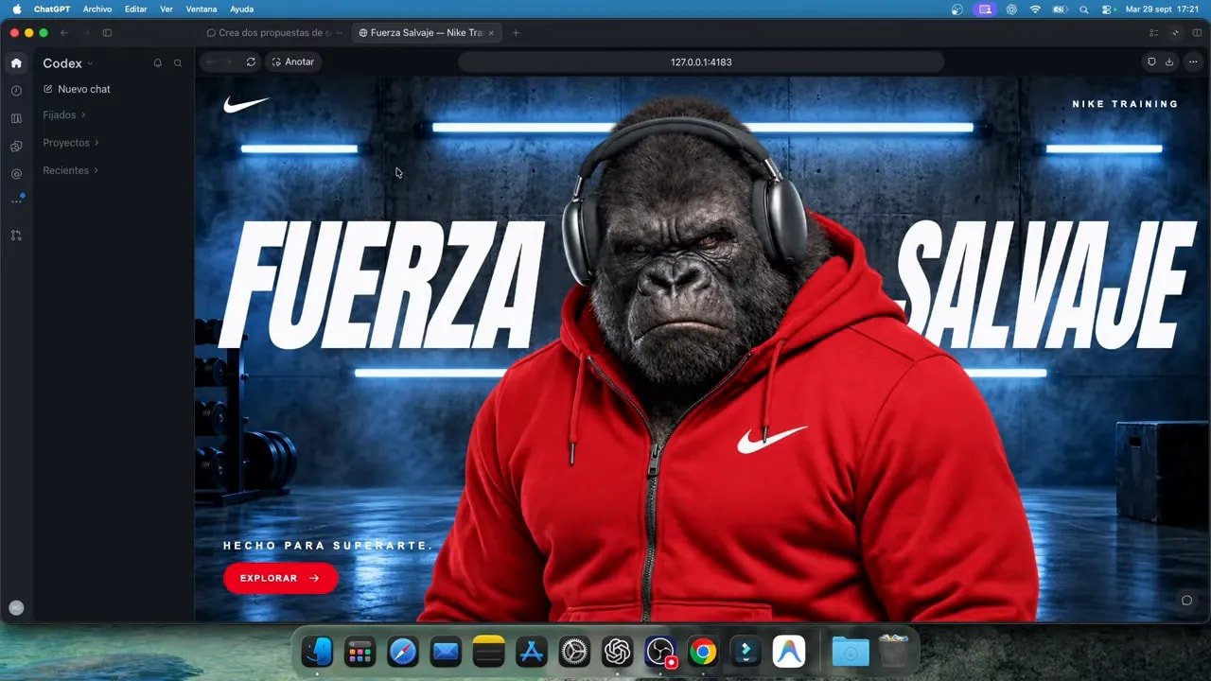Open the library books icon in left rail

point(16,119)
